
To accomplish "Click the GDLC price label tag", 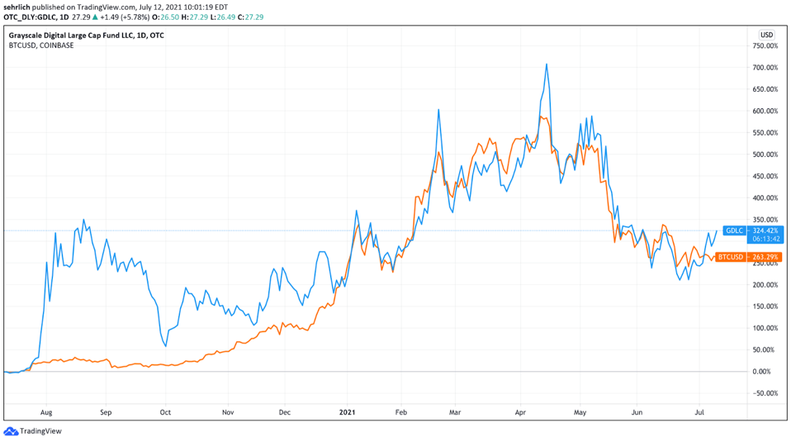I will click(x=735, y=231).
